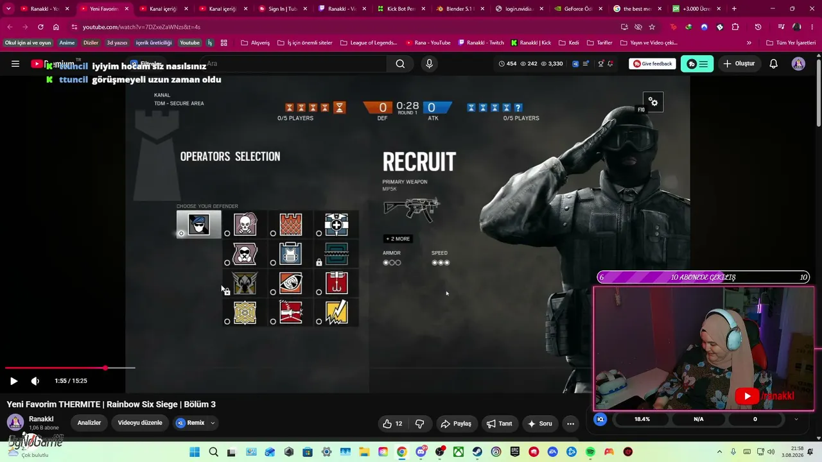The width and height of the screenshot is (822, 462).
Task: Expand the vidIQ stats bar chevron
Action: tap(796, 419)
